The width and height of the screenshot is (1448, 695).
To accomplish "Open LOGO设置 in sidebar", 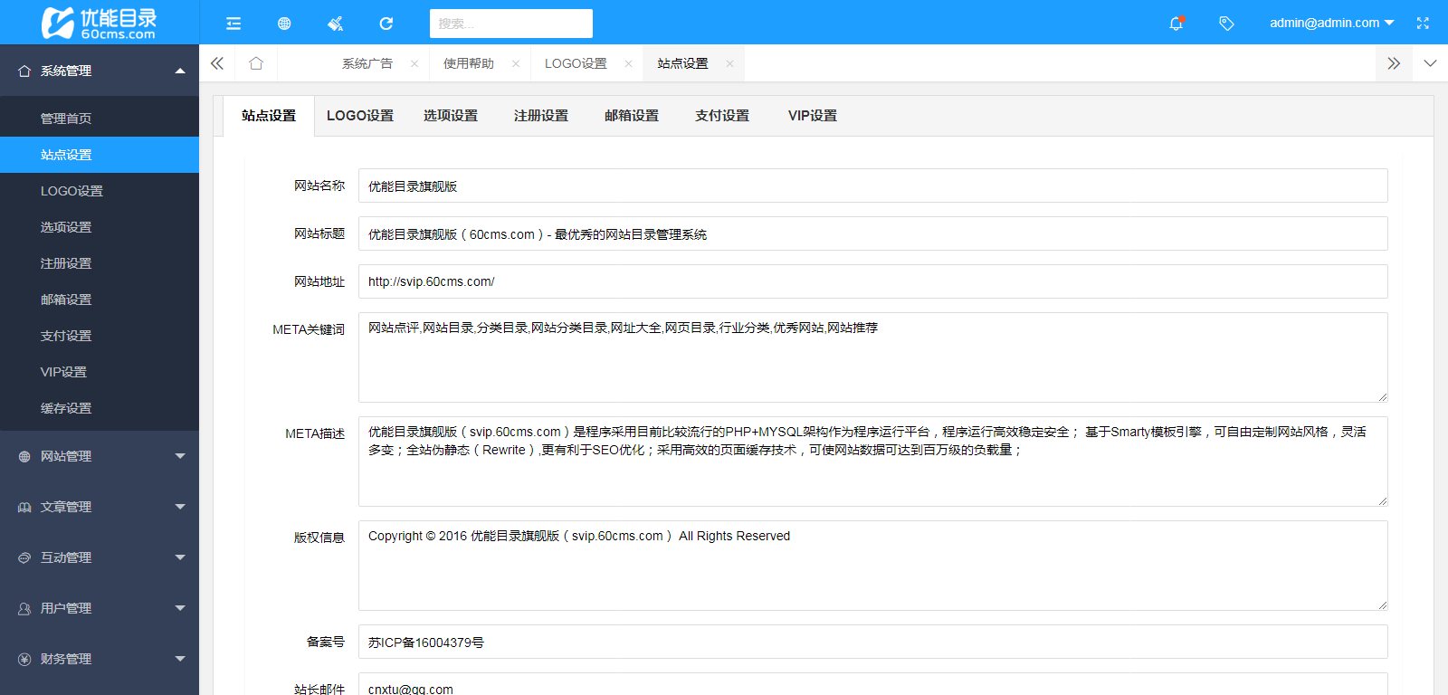I will (x=100, y=191).
